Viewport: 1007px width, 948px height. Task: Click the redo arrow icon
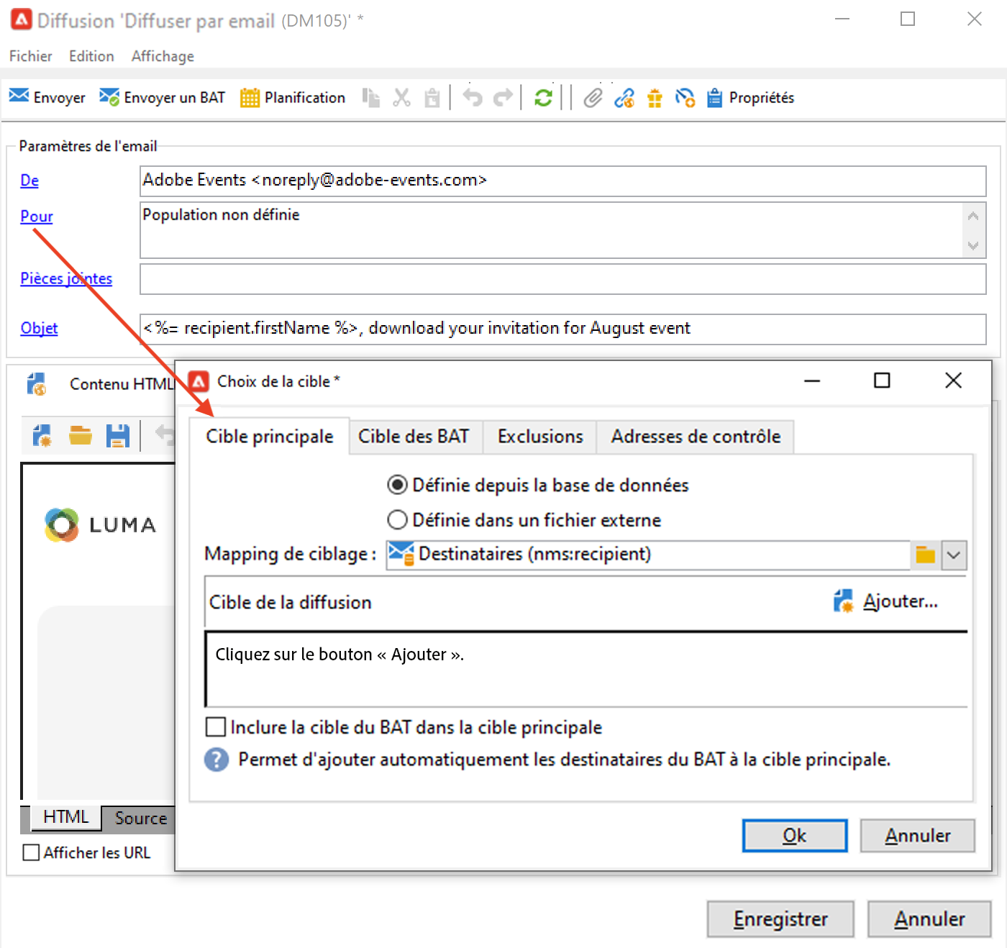click(503, 97)
